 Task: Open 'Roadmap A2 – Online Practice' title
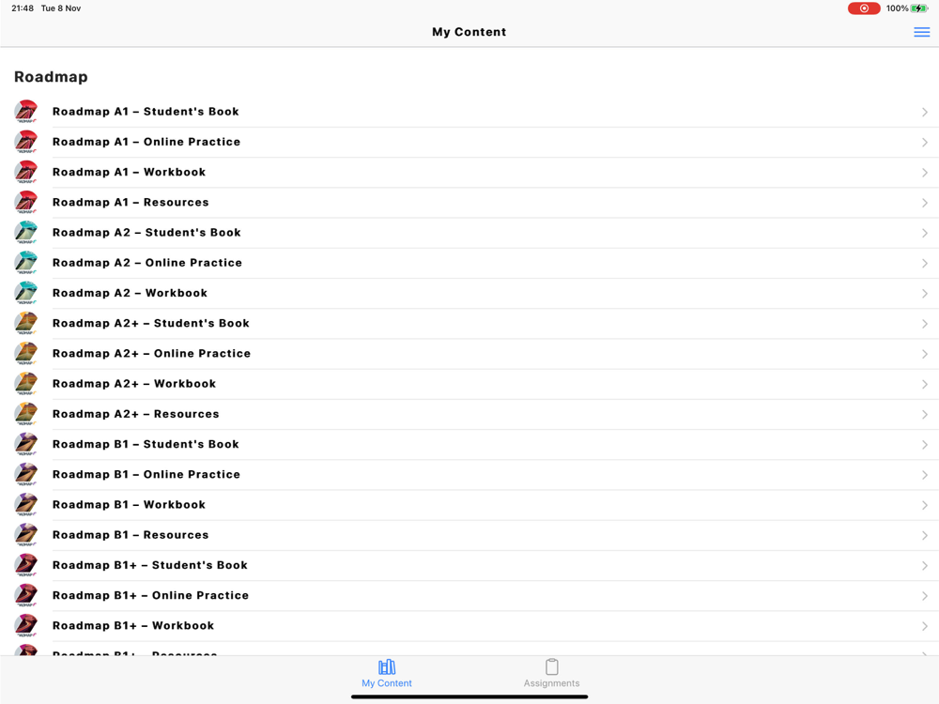point(147,263)
